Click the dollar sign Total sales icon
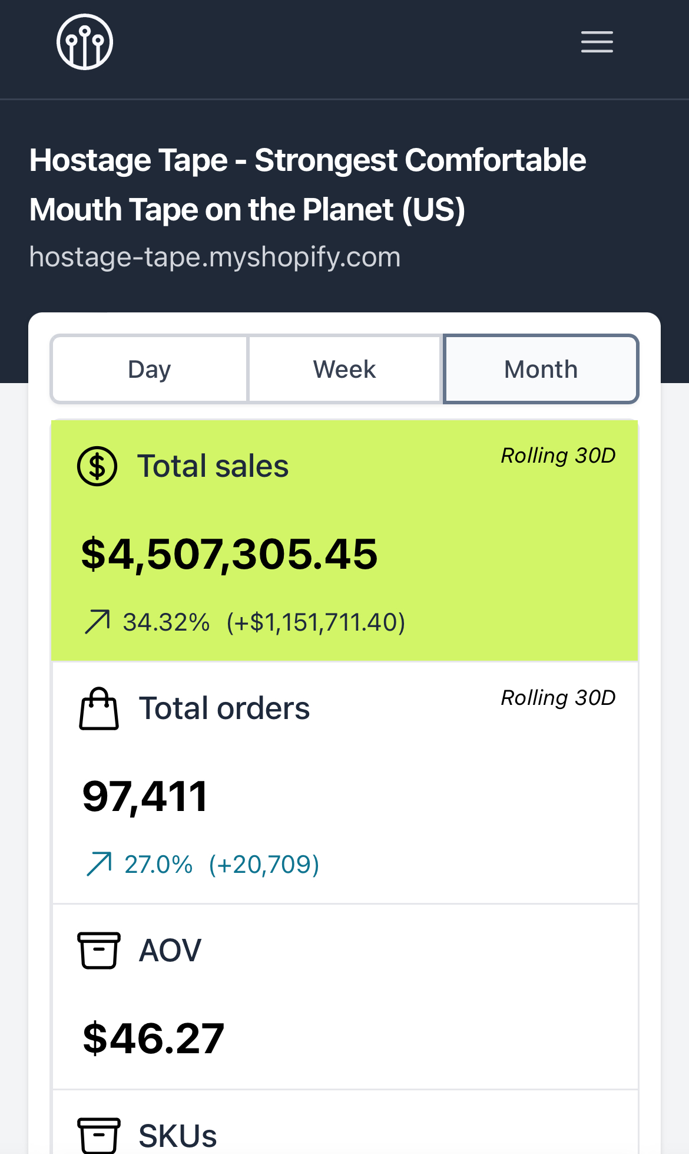The height and width of the screenshot is (1154, 689). tap(97, 466)
